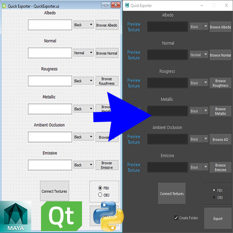Click Rougness Preview Texture link in Maya window
The image size is (233, 233).
[x=134, y=83]
